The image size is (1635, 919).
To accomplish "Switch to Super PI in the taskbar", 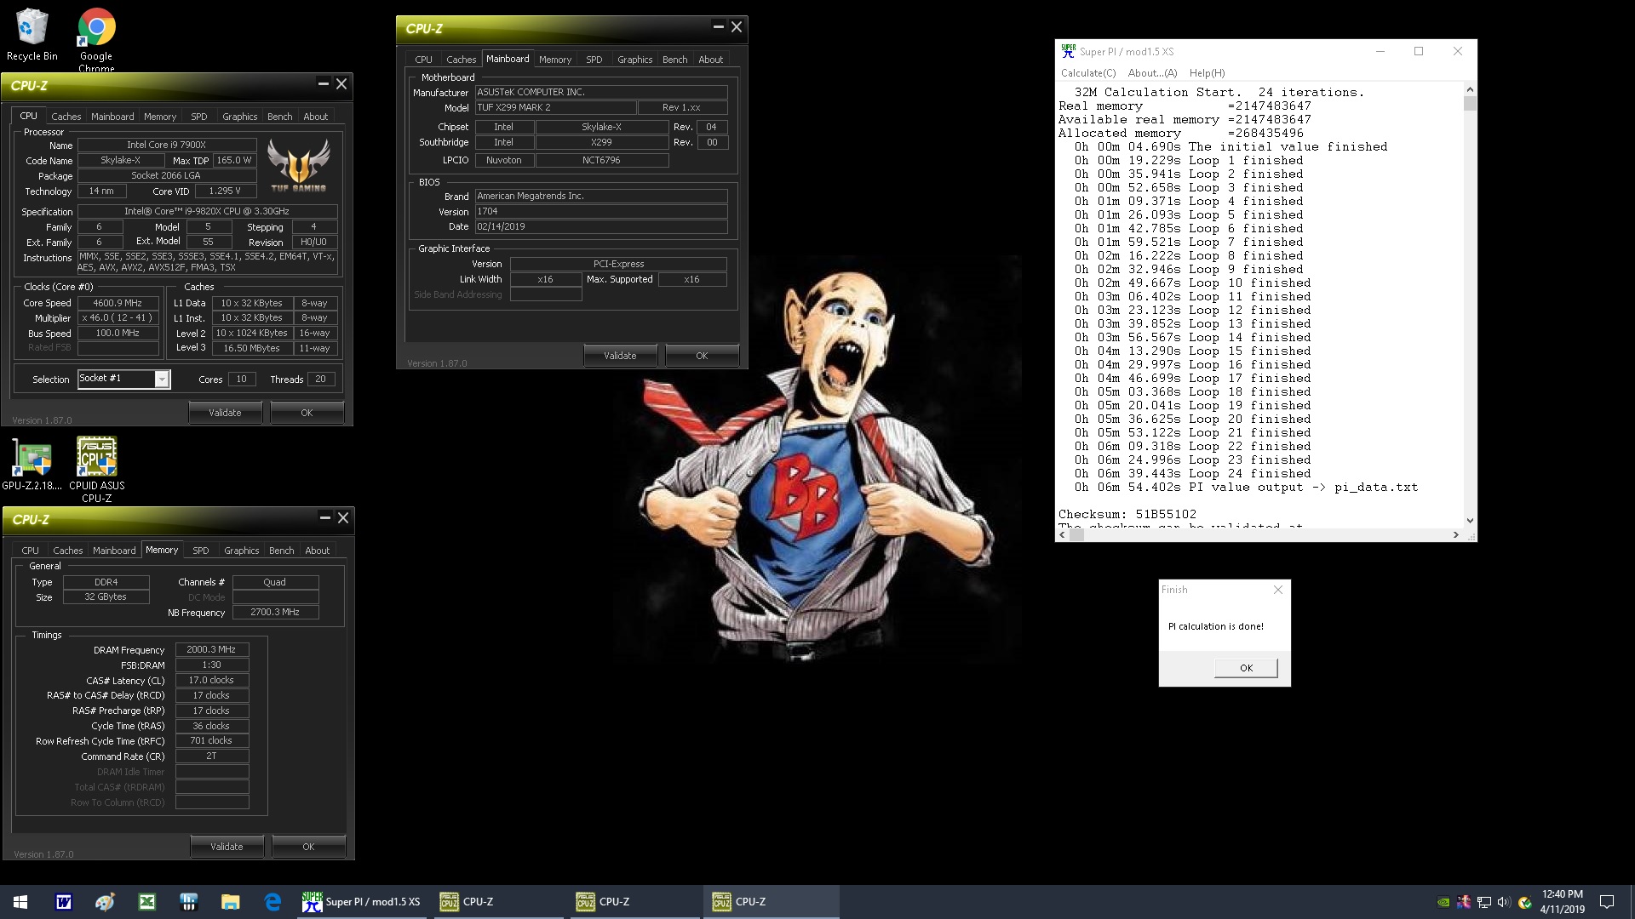I will 362,902.
